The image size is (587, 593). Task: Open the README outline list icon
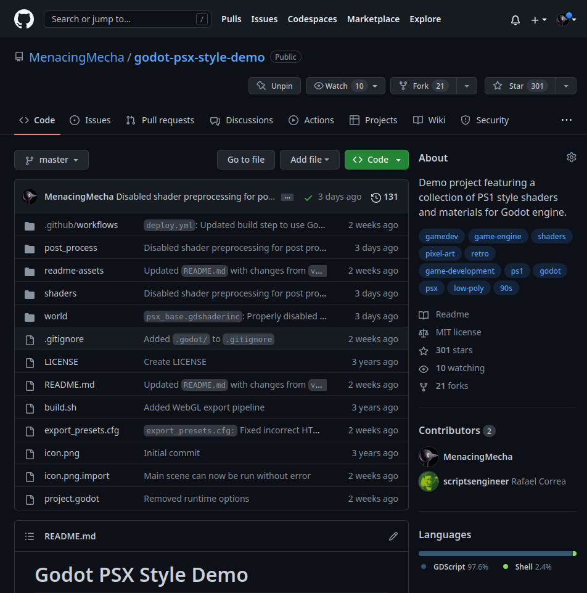[30, 536]
